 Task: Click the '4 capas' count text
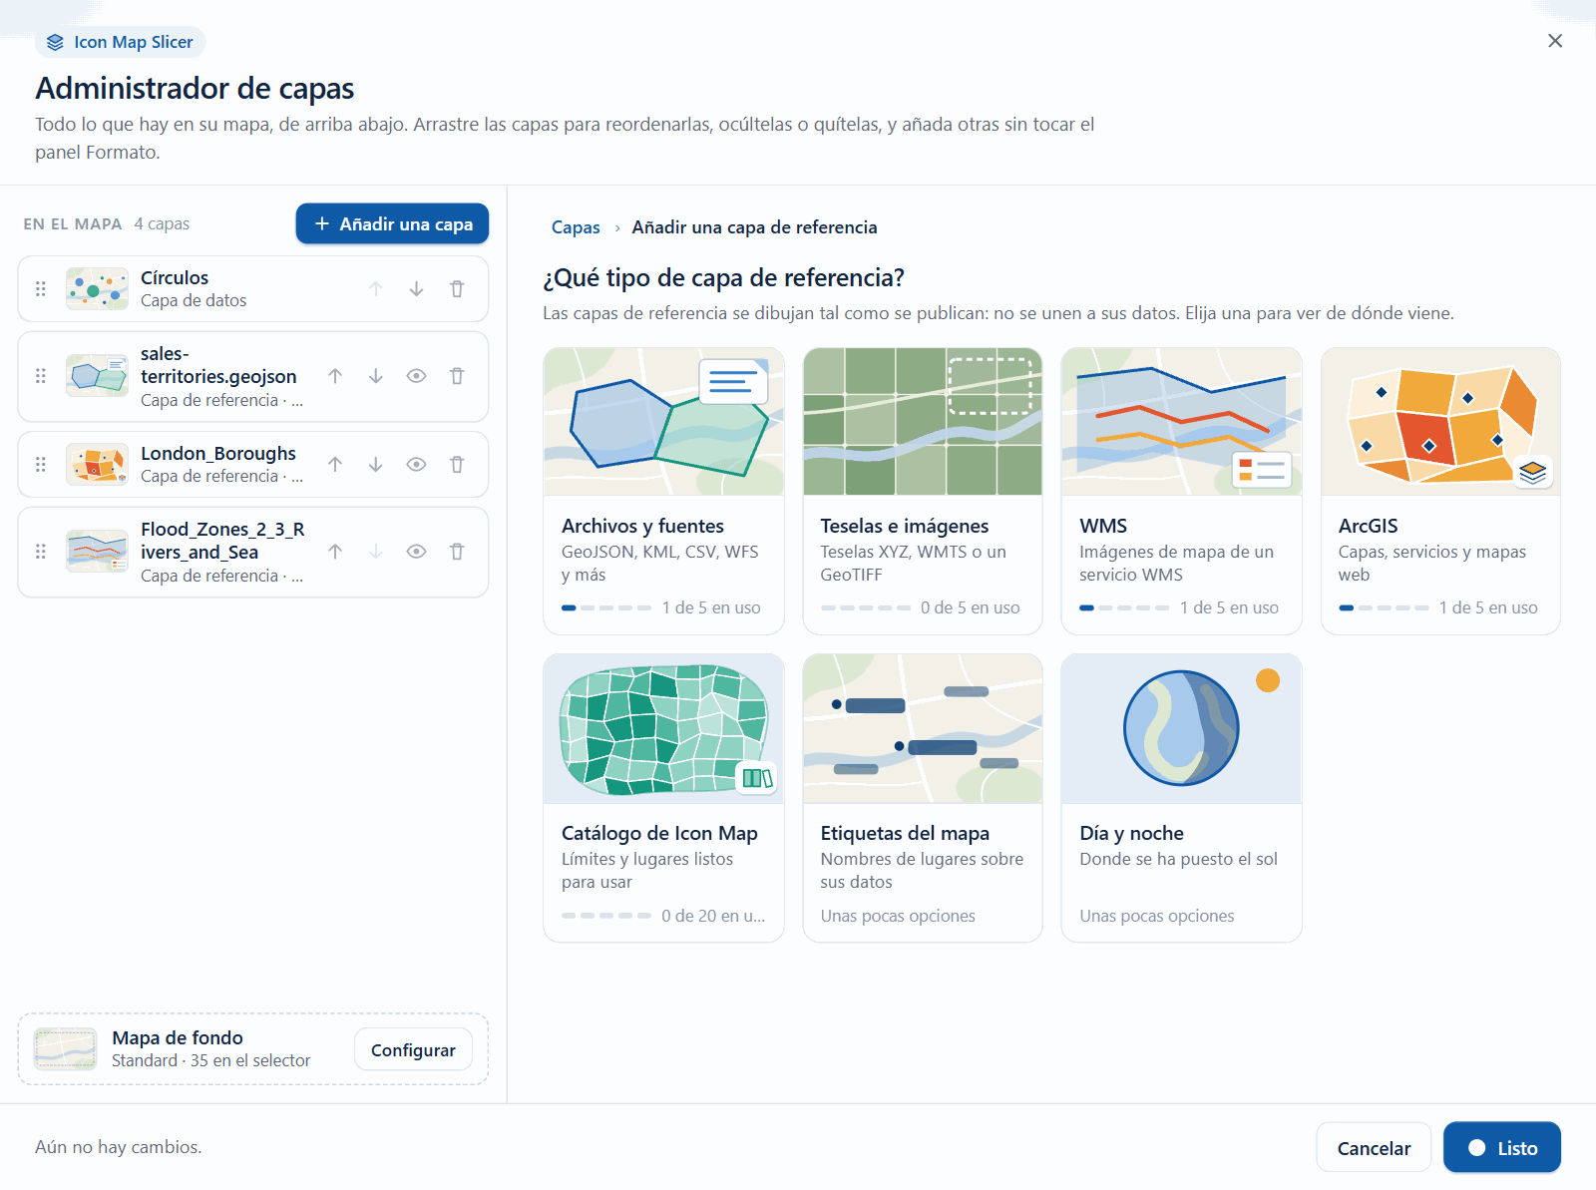pos(162,224)
